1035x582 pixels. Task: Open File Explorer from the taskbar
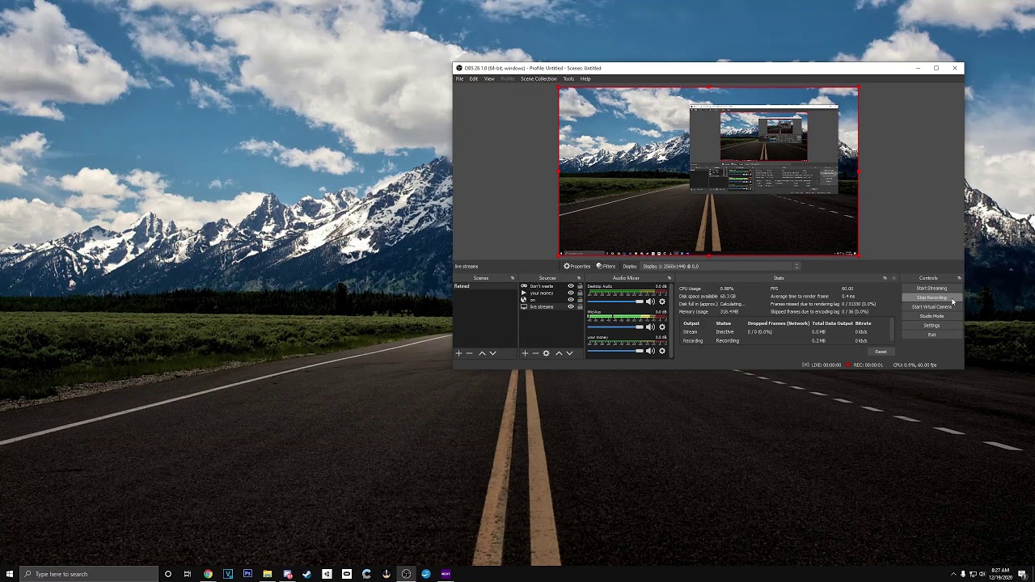pos(268,574)
